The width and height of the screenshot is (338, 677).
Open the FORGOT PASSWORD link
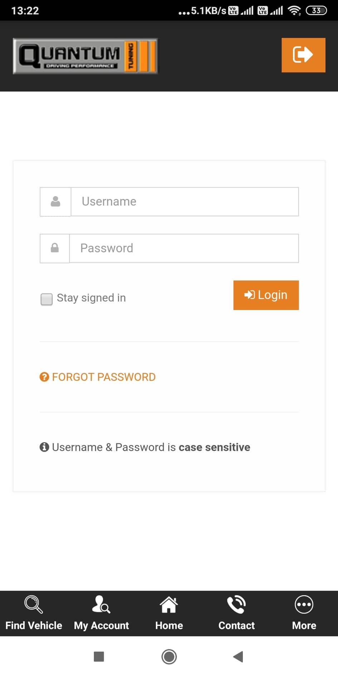point(104,377)
